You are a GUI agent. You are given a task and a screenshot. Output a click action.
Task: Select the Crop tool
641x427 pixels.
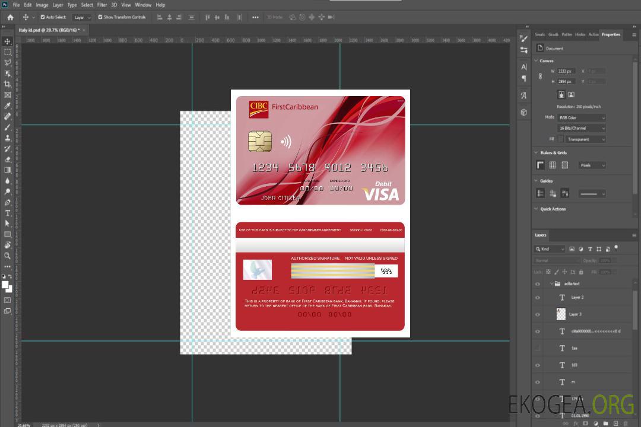[7, 84]
